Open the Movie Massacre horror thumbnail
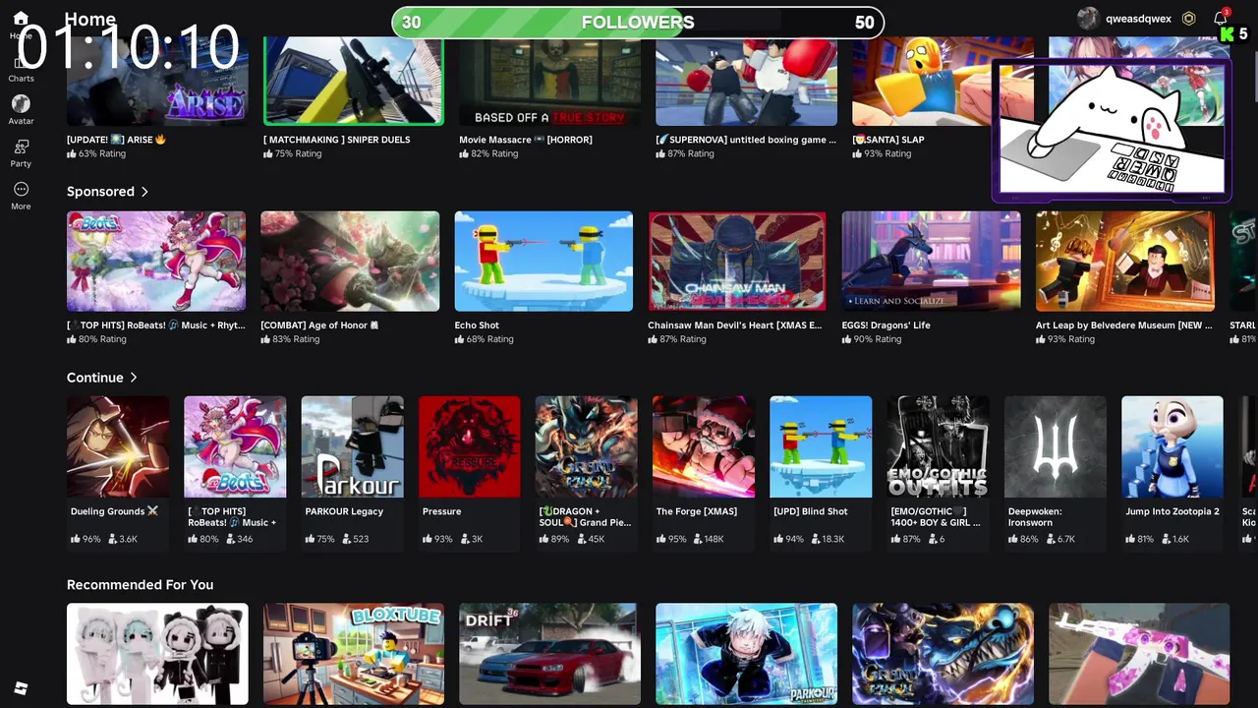Screen dimensions: 1258x708 tap(549, 81)
